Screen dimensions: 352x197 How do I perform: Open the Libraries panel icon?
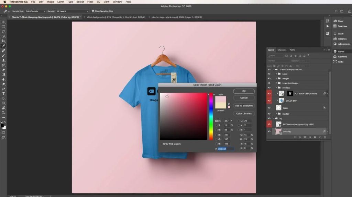pos(335,39)
